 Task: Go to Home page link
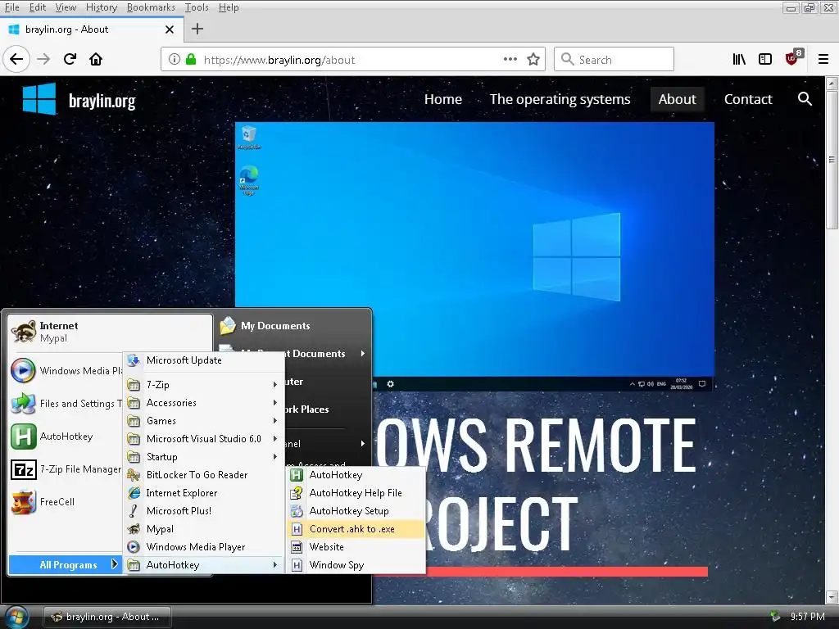[443, 99]
